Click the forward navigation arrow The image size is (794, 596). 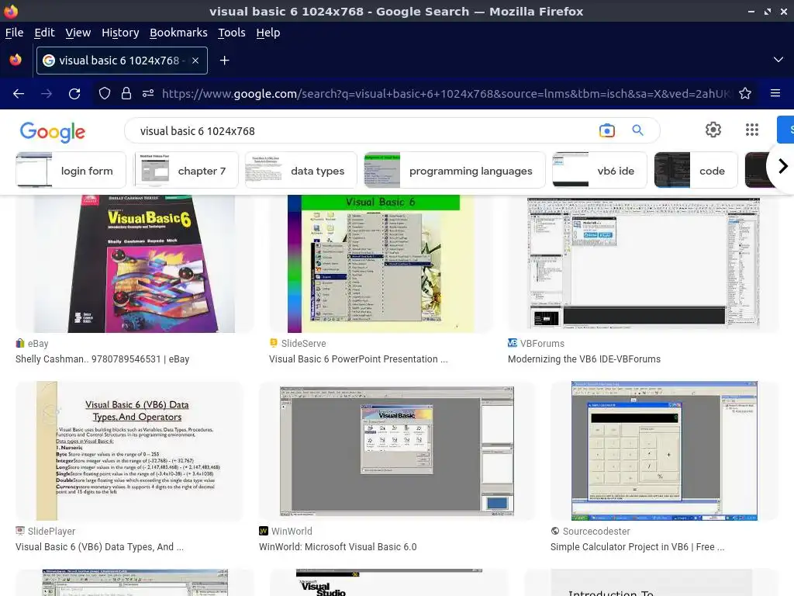[47, 93]
